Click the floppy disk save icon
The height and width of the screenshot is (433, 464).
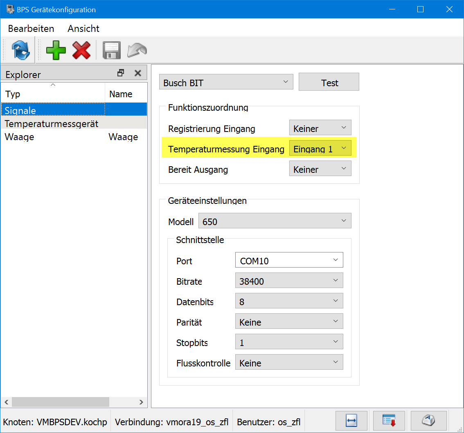[111, 50]
